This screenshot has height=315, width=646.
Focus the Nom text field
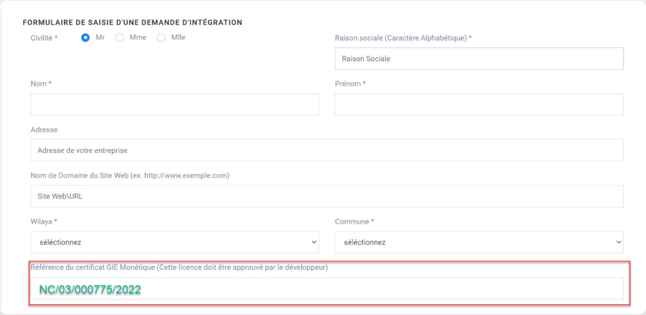pos(175,104)
